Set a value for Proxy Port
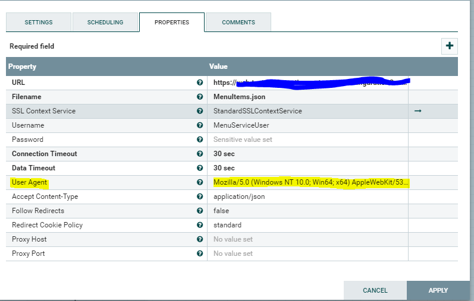This screenshot has height=301, width=474. tap(307, 254)
